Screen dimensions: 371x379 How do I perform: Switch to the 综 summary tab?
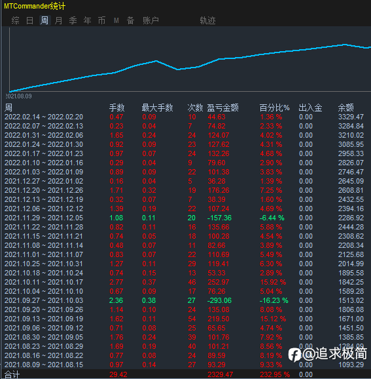(x=15, y=20)
